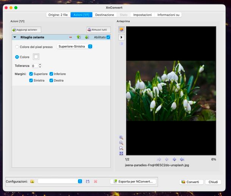Uncheck the Inferiore margin checkbox
The width and height of the screenshot is (231, 196).
point(51,74)
